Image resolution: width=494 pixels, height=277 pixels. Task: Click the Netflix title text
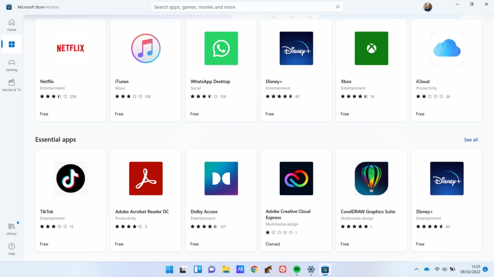coord(47,81)
